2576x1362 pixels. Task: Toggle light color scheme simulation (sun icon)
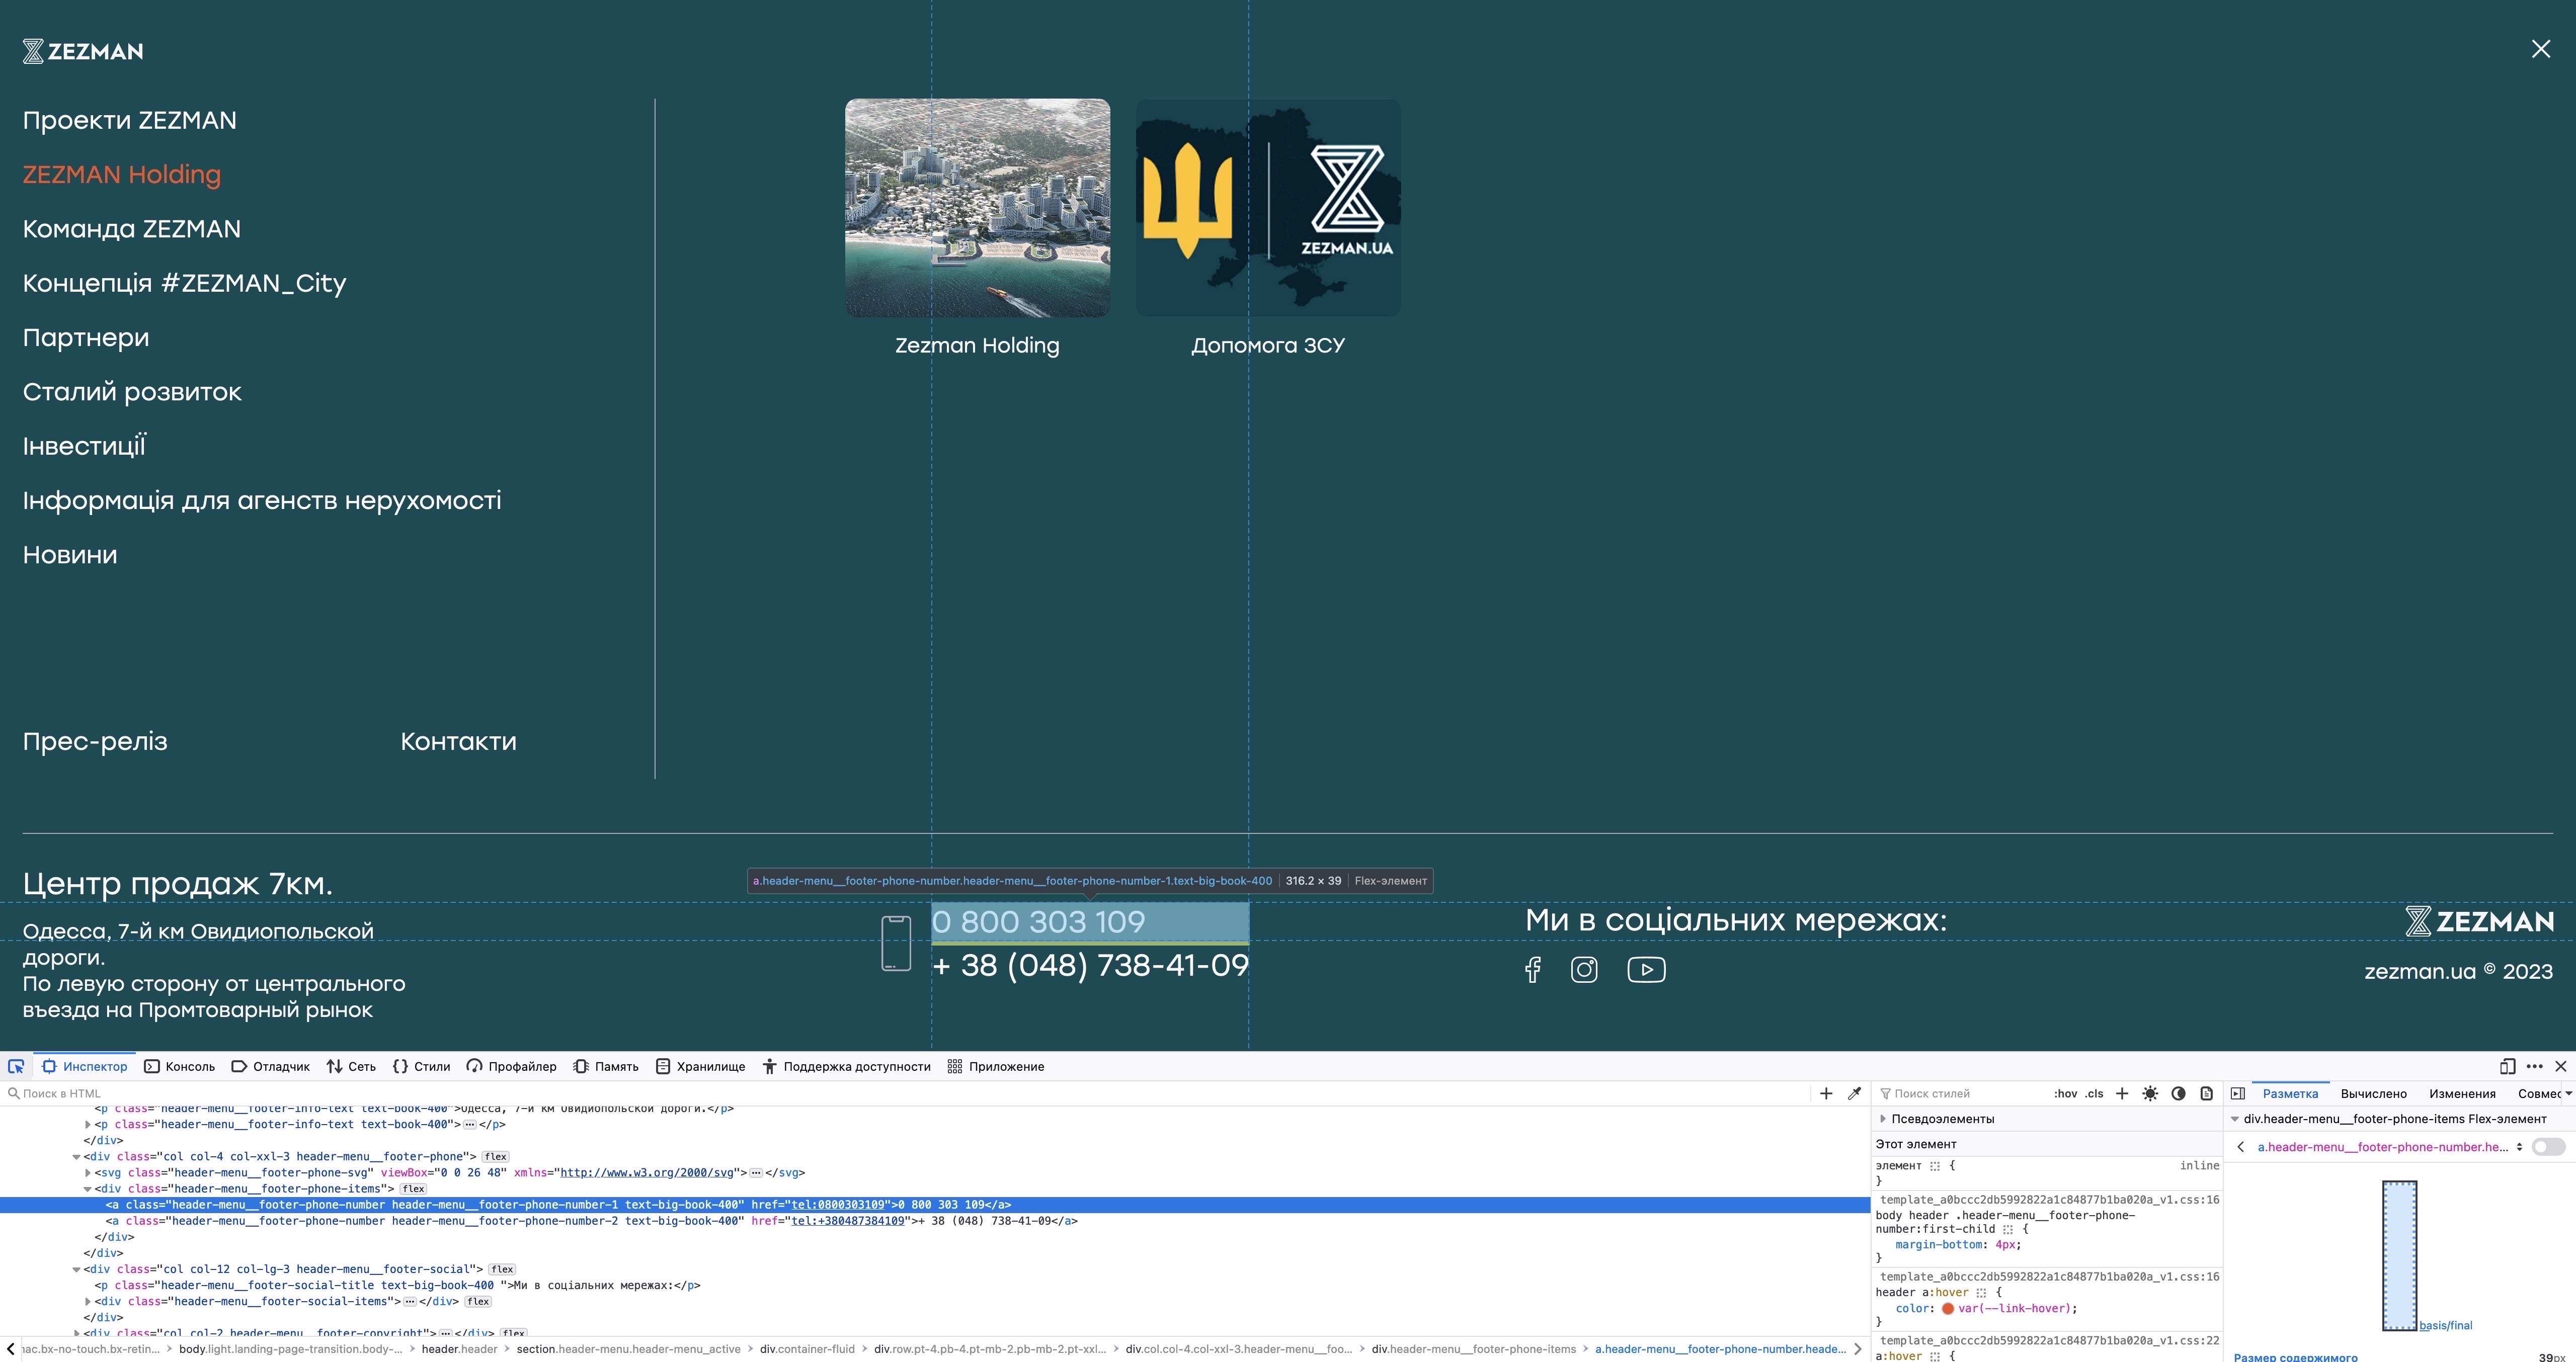pos(2150,1093)
